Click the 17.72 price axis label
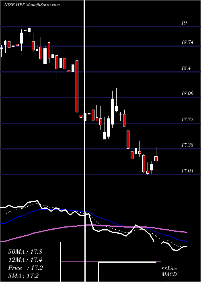This screenshot has width=201, height=282. 188,119
